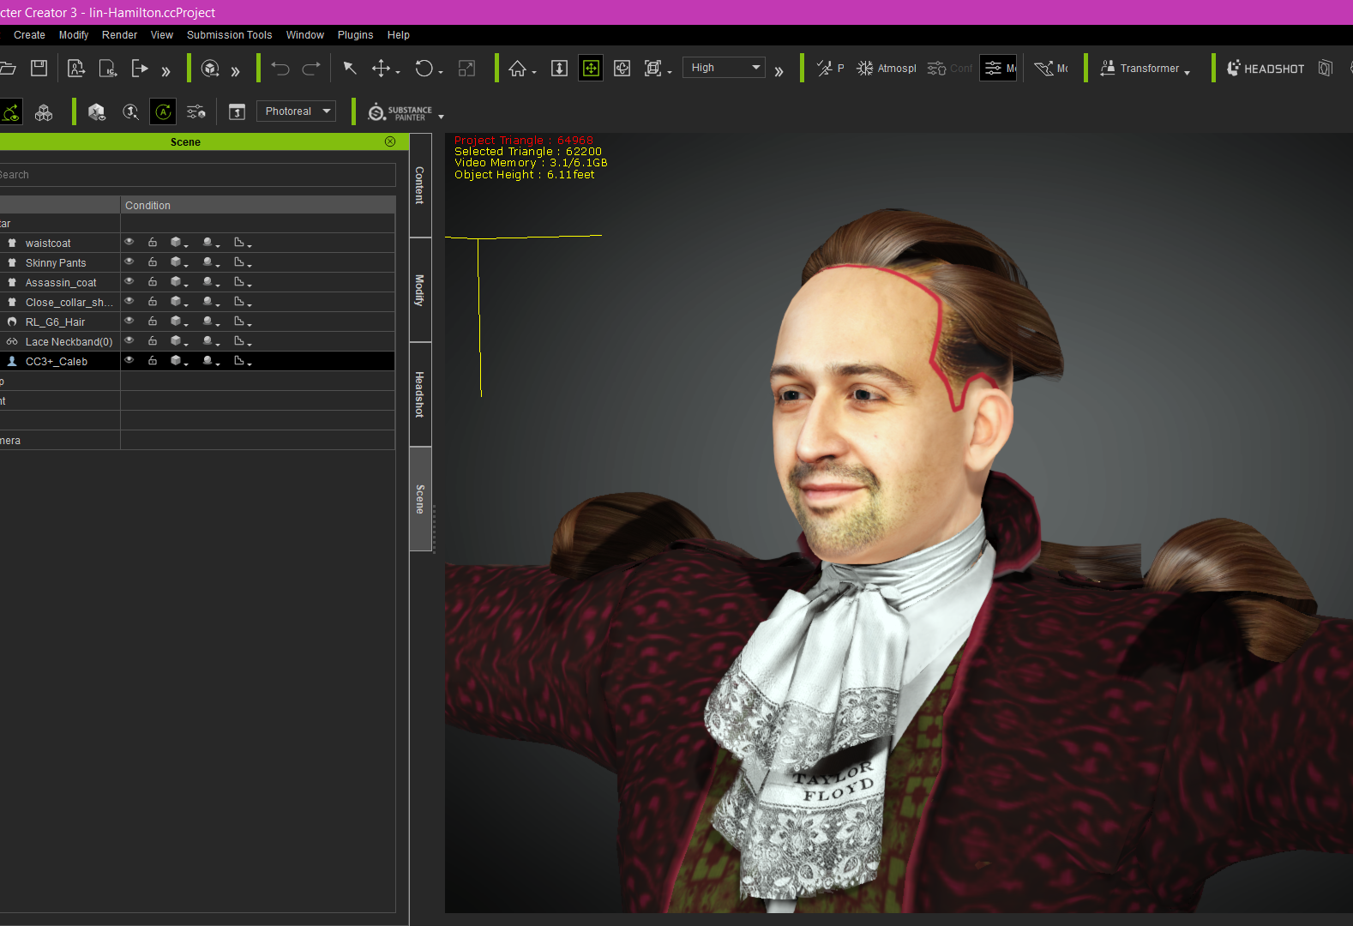Expand hidden tools chevron after export icon
1353x926 pixels.
point(166,71)
